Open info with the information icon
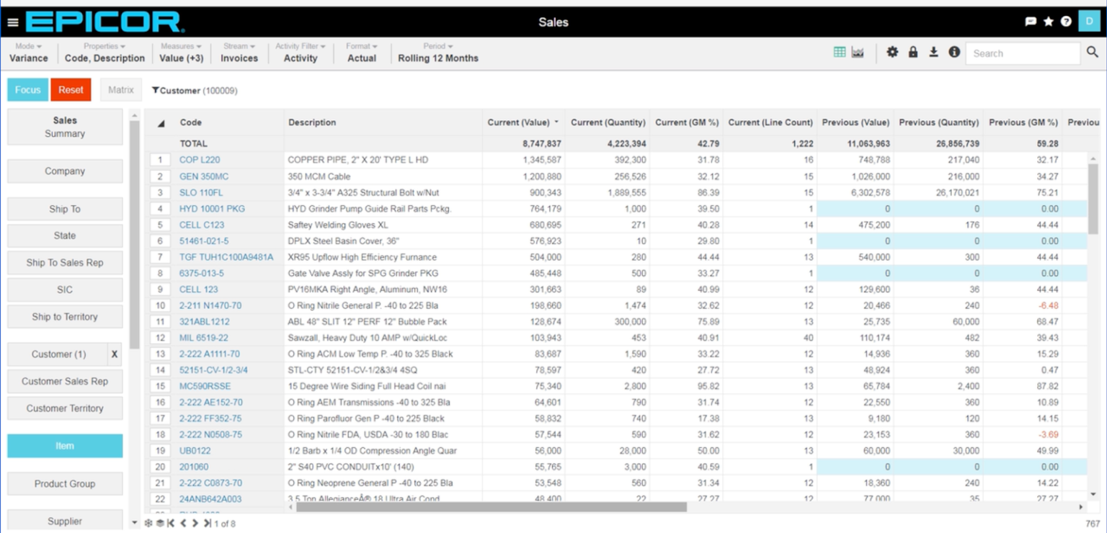 click(x=953, y=52)
